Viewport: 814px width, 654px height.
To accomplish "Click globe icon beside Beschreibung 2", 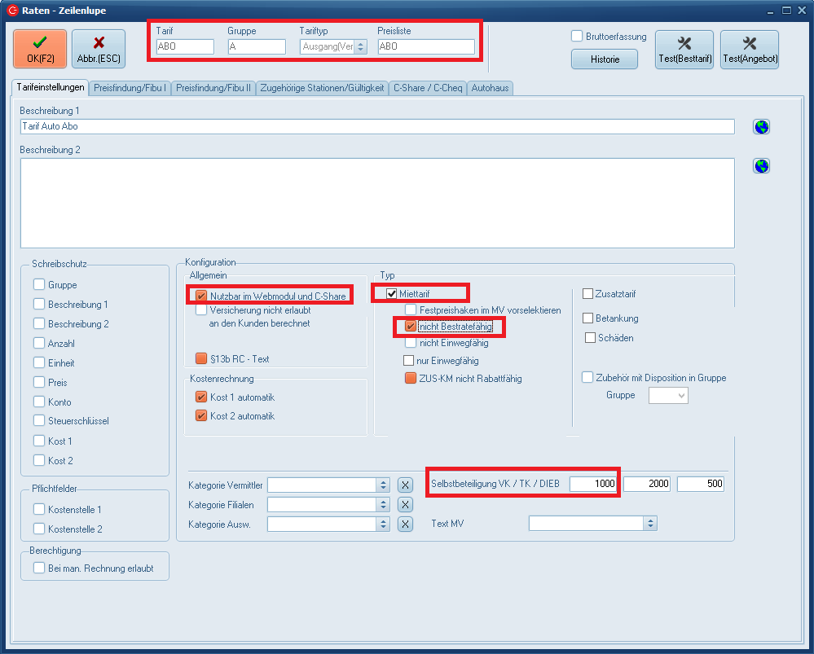I will point(761,166).
